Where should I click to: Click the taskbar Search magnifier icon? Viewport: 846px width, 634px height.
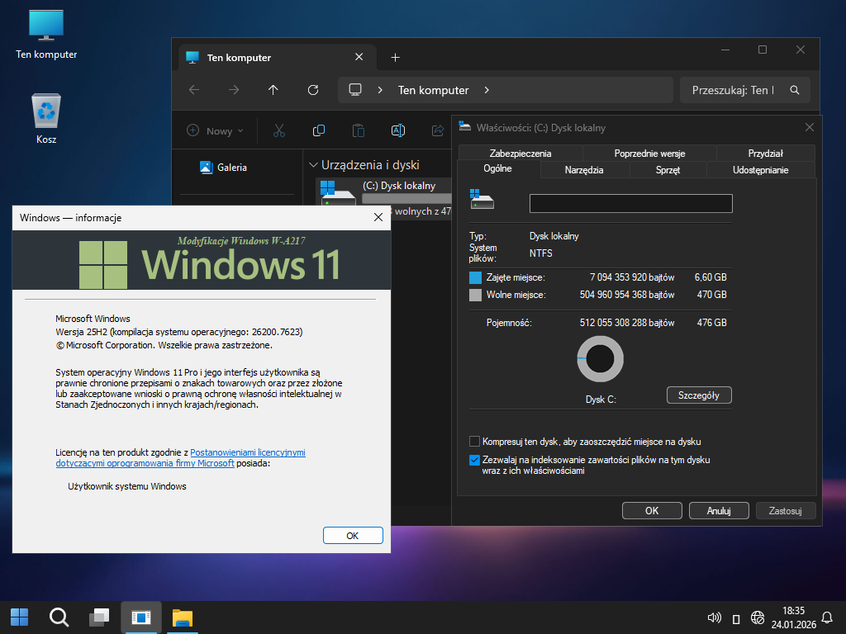pos(59,617)
